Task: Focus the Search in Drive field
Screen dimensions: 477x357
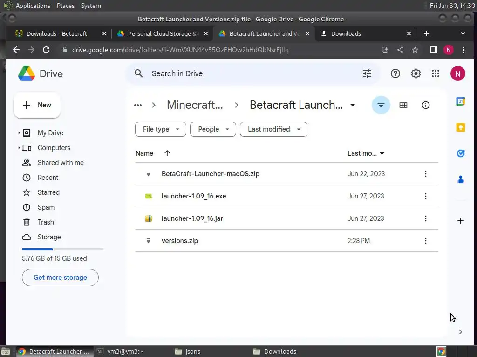Action: tap(252, 73)
